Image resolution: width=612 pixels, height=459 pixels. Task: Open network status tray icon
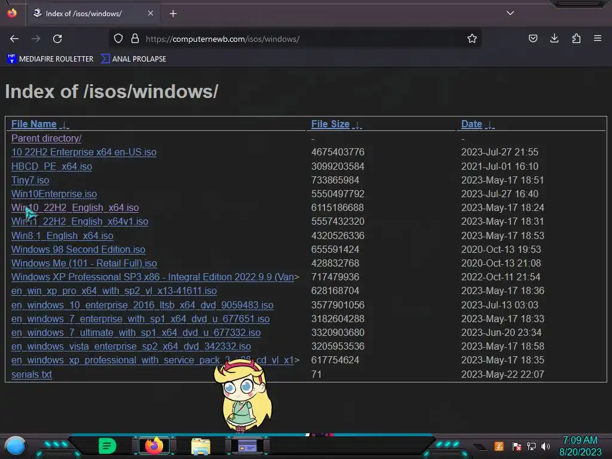pos(531,446)
